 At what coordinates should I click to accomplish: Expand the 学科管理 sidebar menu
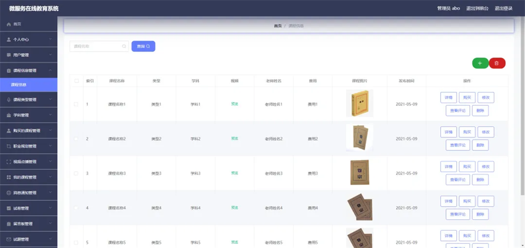[50, 115]
